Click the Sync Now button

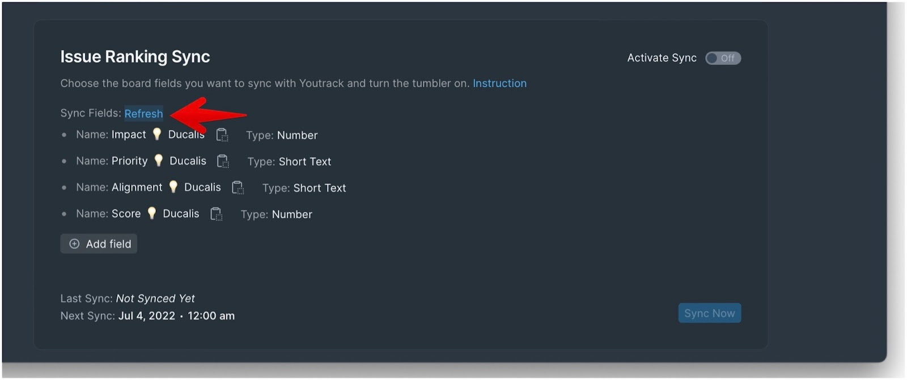(x=709, y=313)
